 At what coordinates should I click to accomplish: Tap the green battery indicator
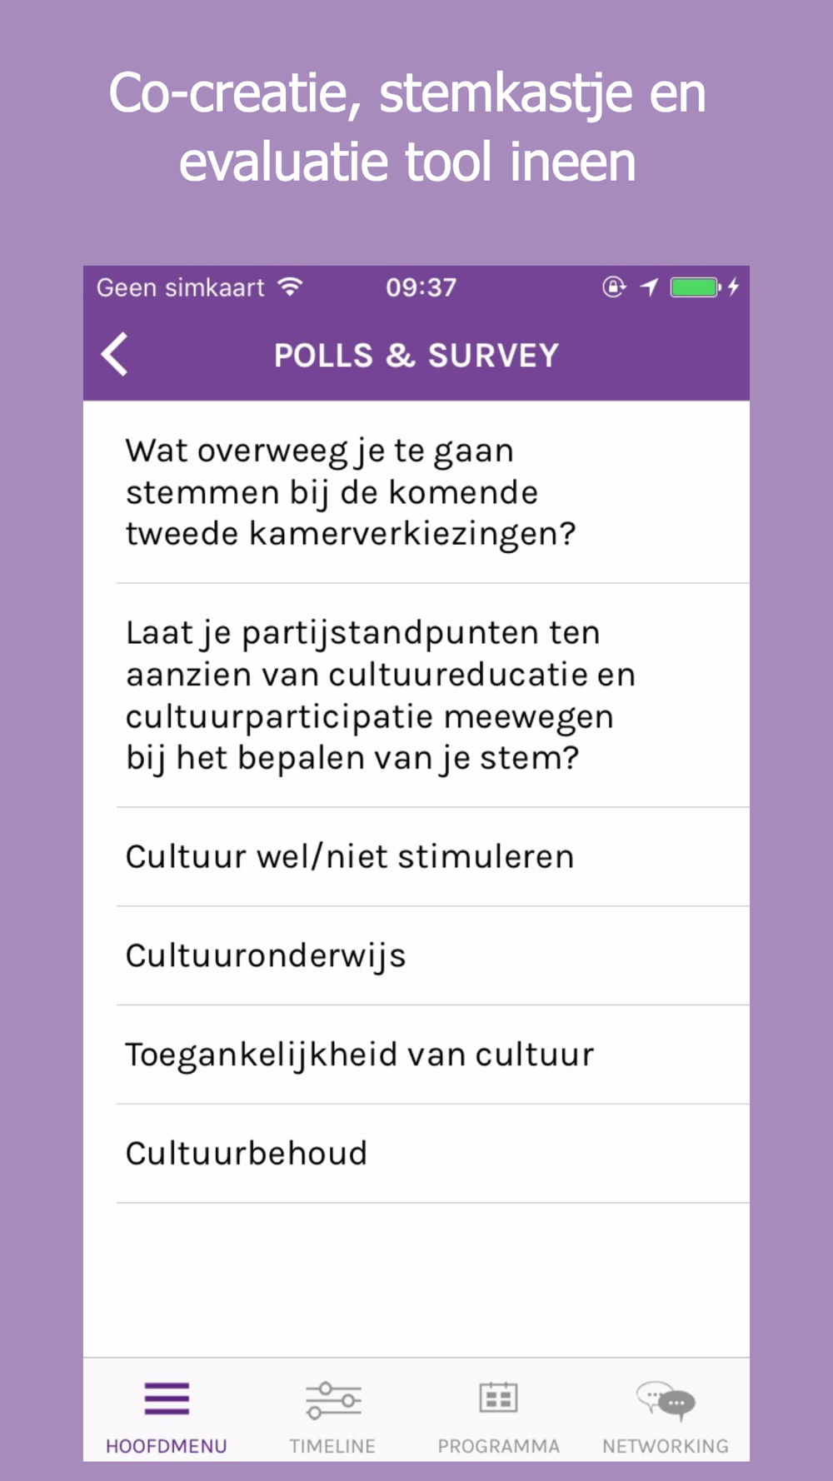point(695,287)
